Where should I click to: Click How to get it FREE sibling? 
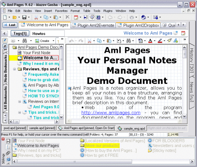(101, 155)
